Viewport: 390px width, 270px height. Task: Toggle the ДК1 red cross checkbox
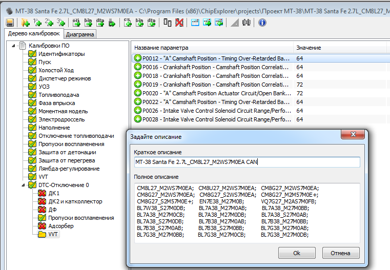click(42, 193)
